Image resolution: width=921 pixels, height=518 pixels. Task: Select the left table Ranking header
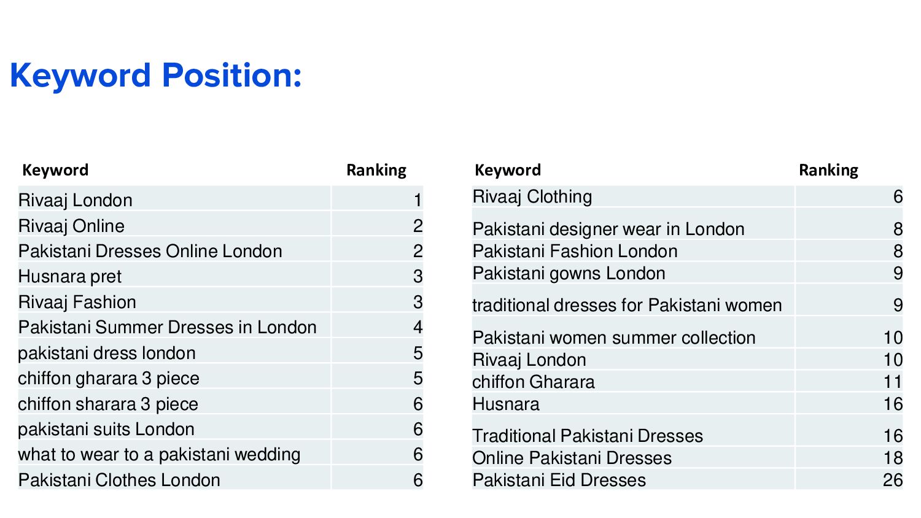tap(376, 170)
